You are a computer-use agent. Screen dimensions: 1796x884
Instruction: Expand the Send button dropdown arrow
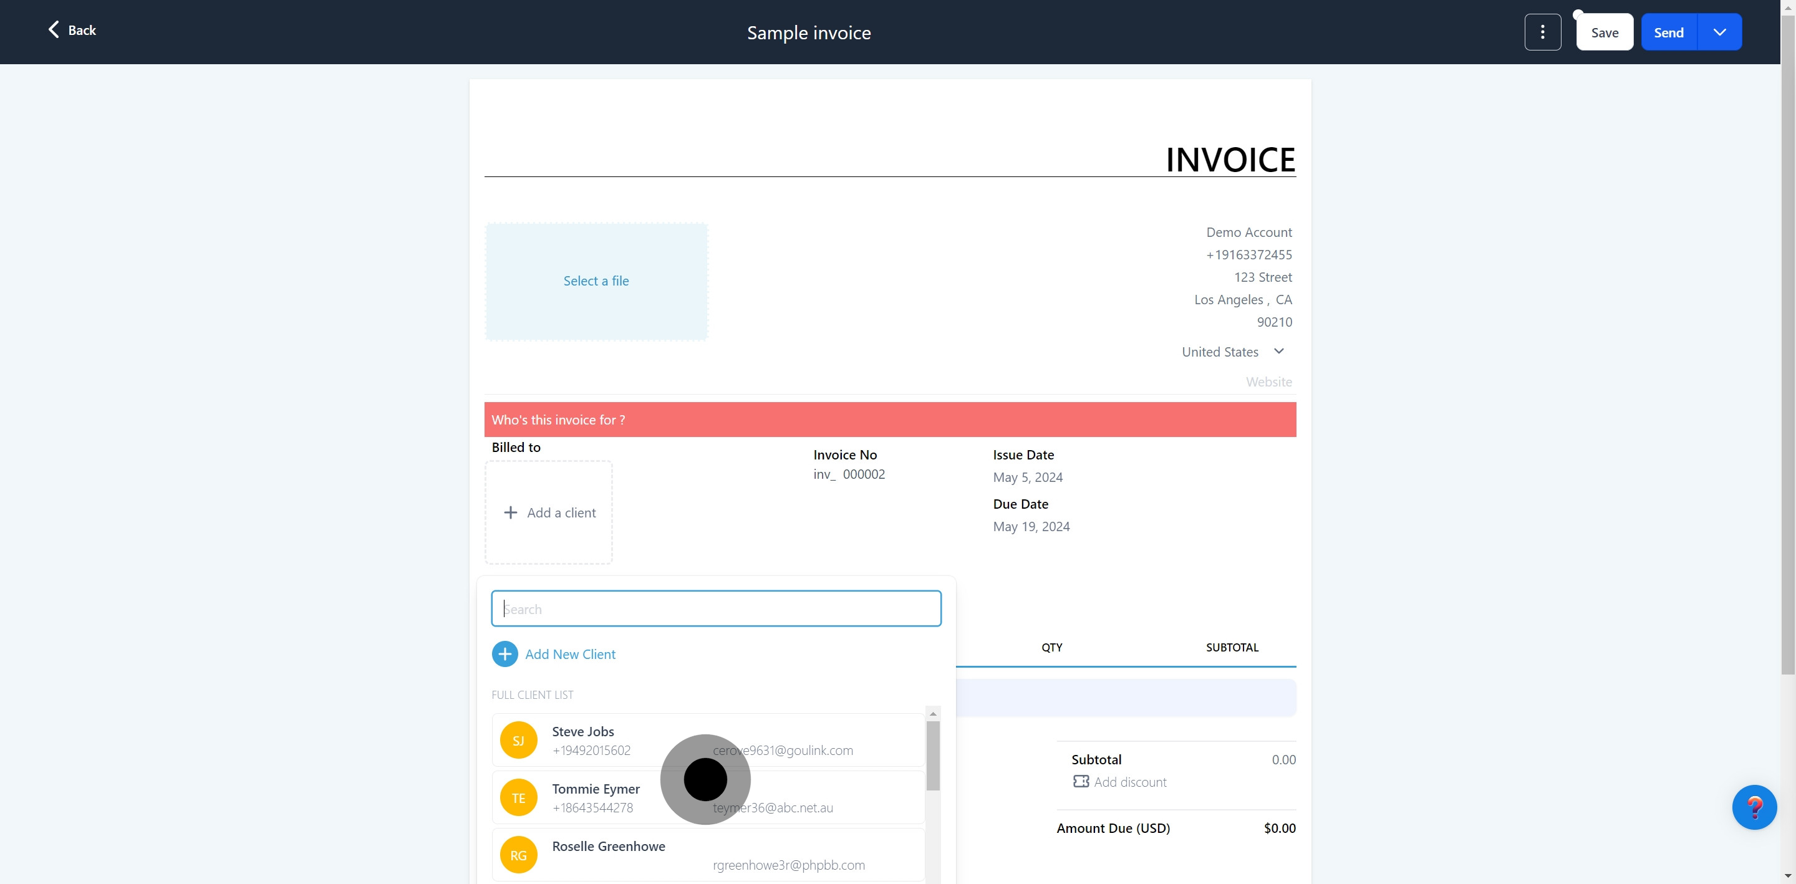click(x=1719, y=32)
